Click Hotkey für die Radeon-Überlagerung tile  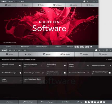[x=34, y=80]
